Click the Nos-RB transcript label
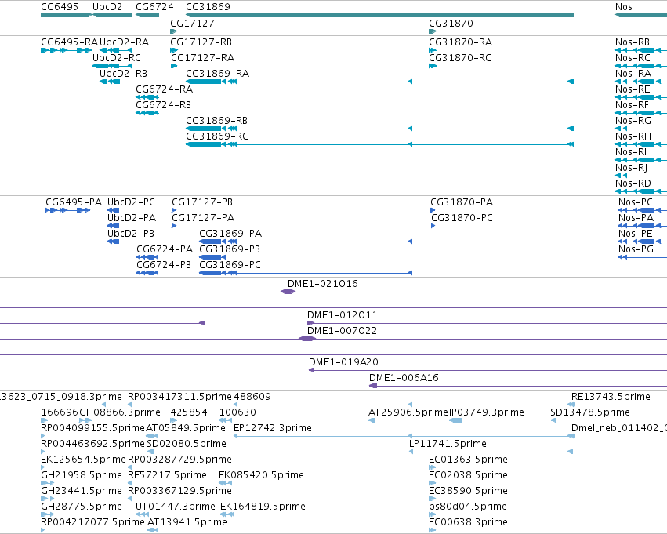The image size is (667, 534). (632, 42)
